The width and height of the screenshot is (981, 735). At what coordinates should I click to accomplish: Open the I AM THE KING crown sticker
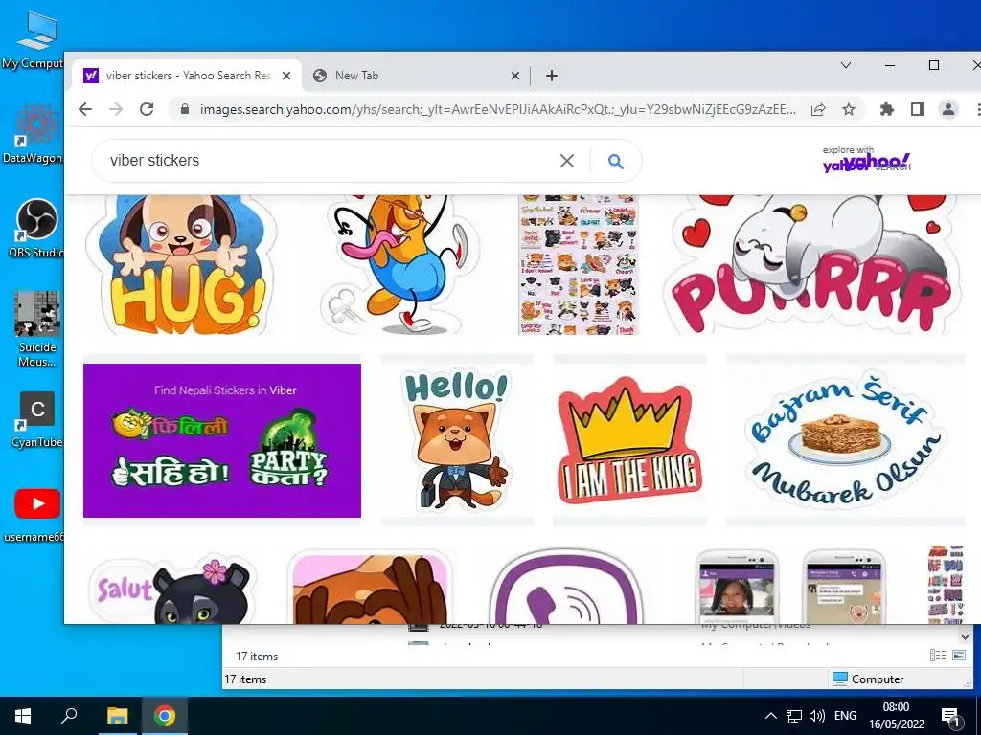[629, 440]
